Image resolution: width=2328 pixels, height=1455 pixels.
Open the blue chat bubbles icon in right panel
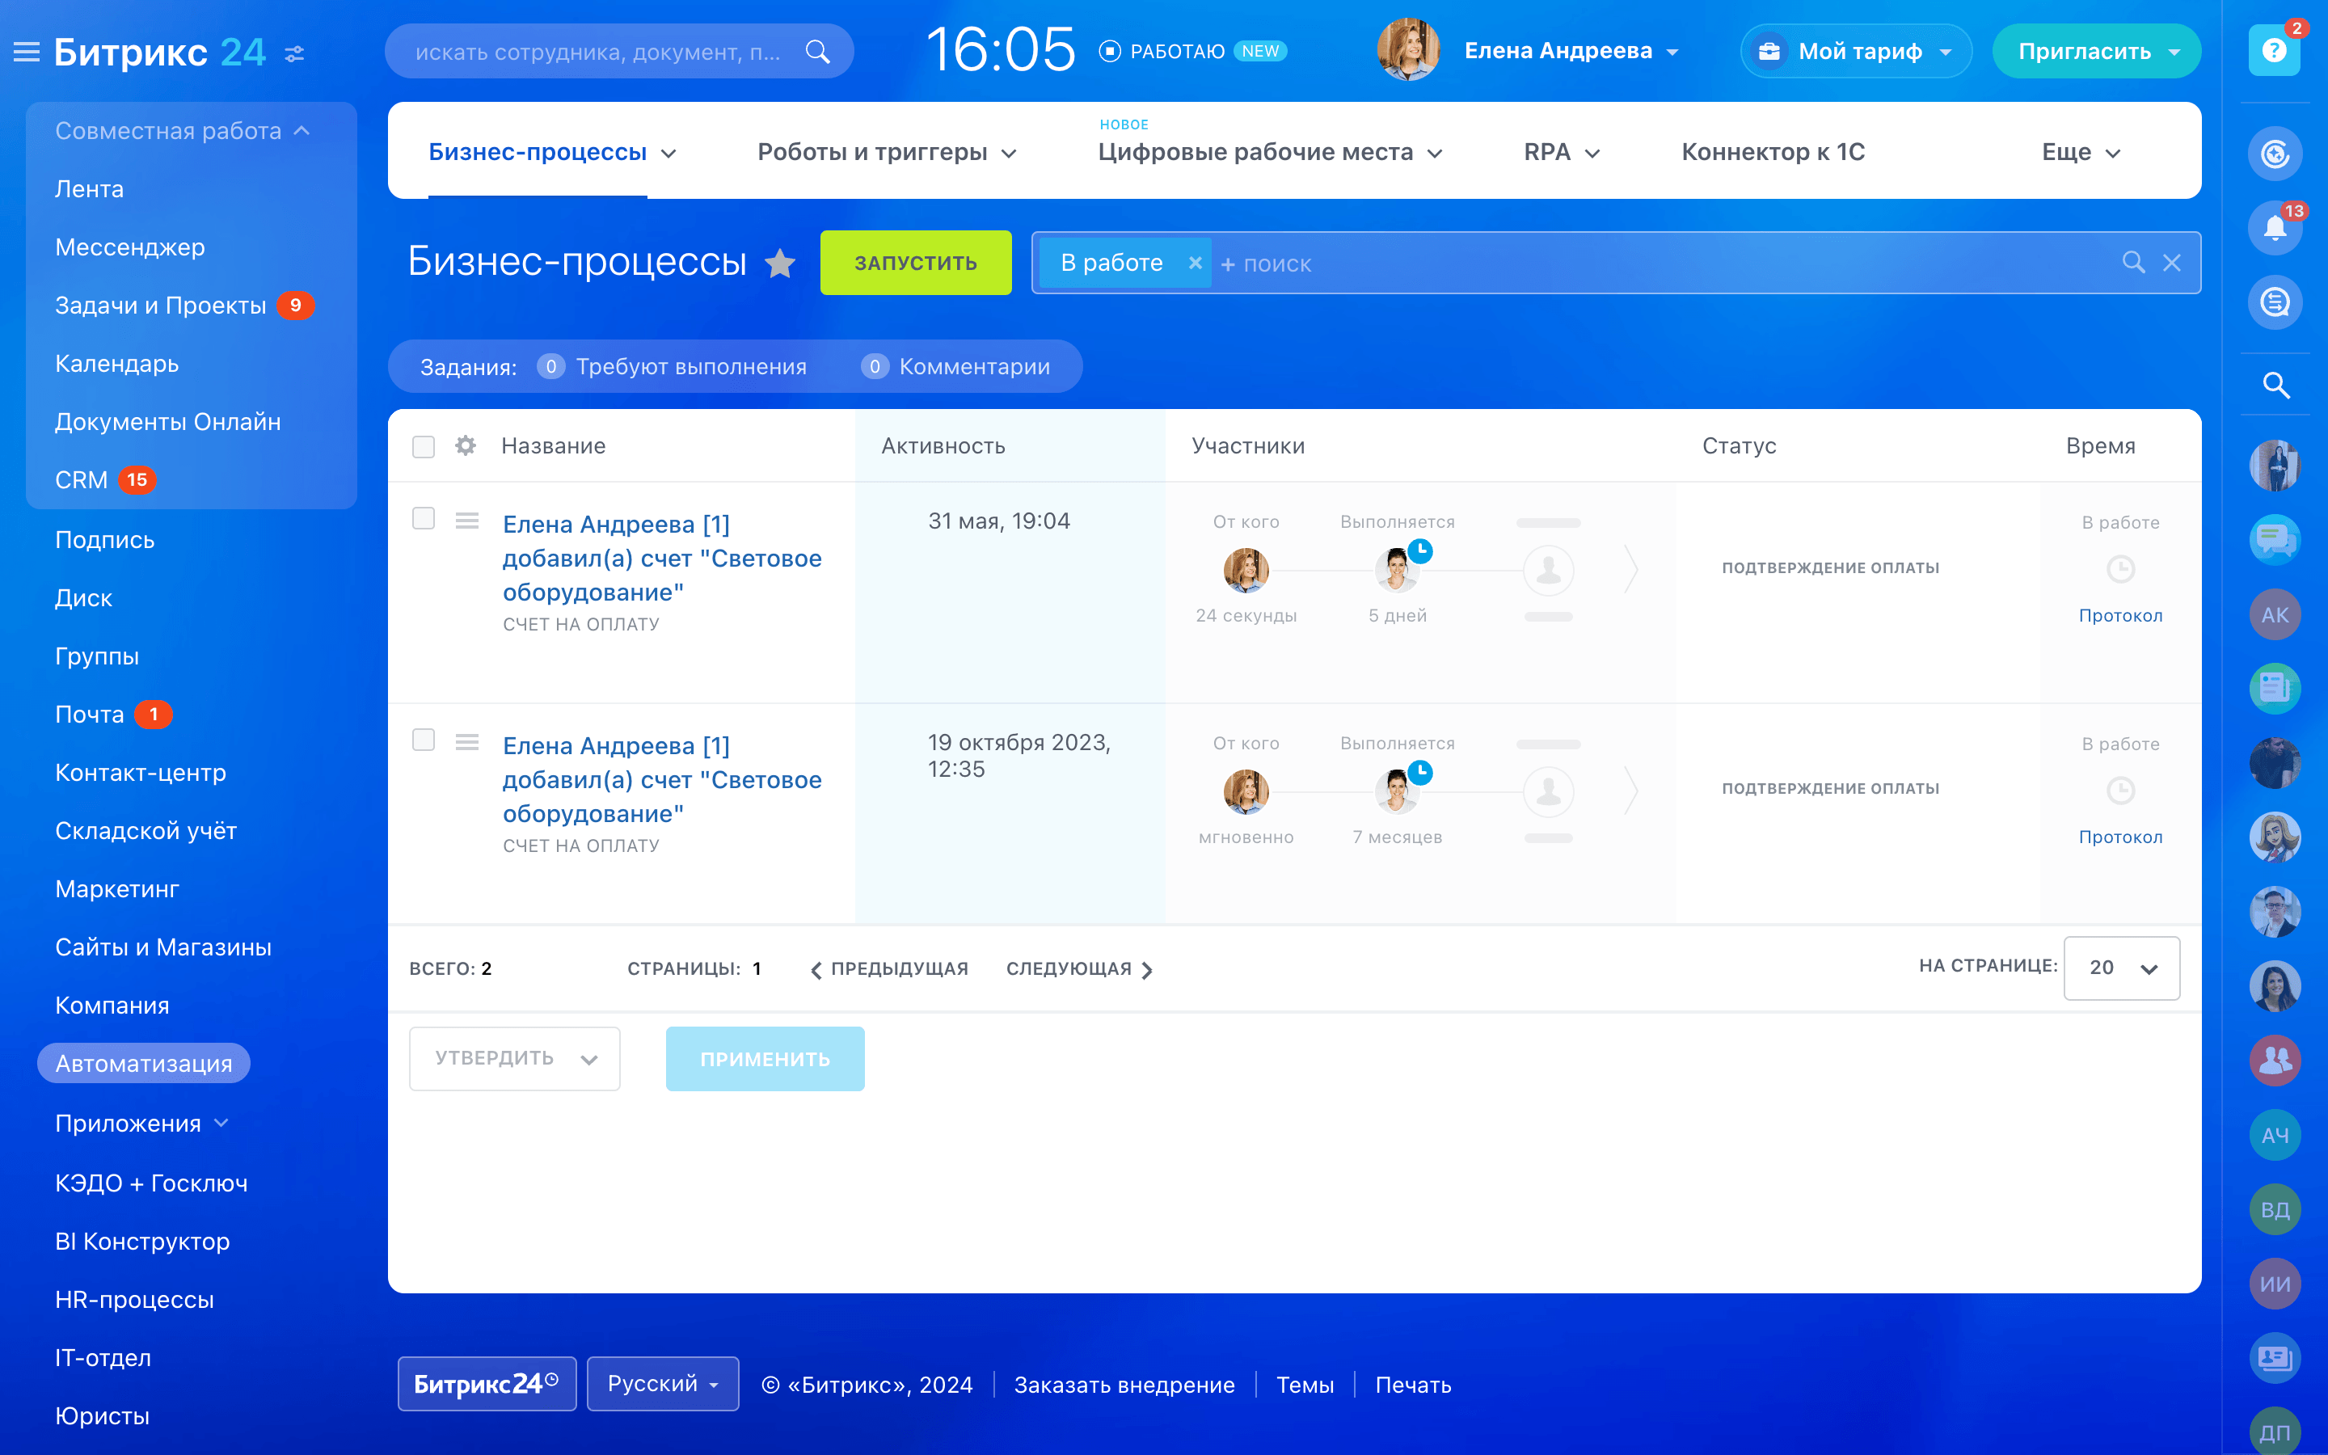point(2274,540)
